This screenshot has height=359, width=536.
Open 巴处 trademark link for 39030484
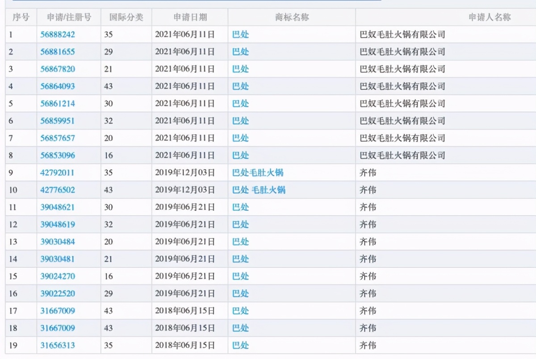[240, 242]
